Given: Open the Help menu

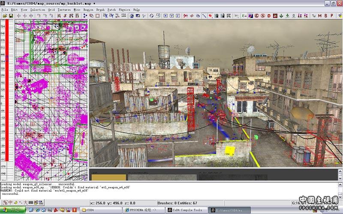Looking at the screenshot, I should 136,9.
